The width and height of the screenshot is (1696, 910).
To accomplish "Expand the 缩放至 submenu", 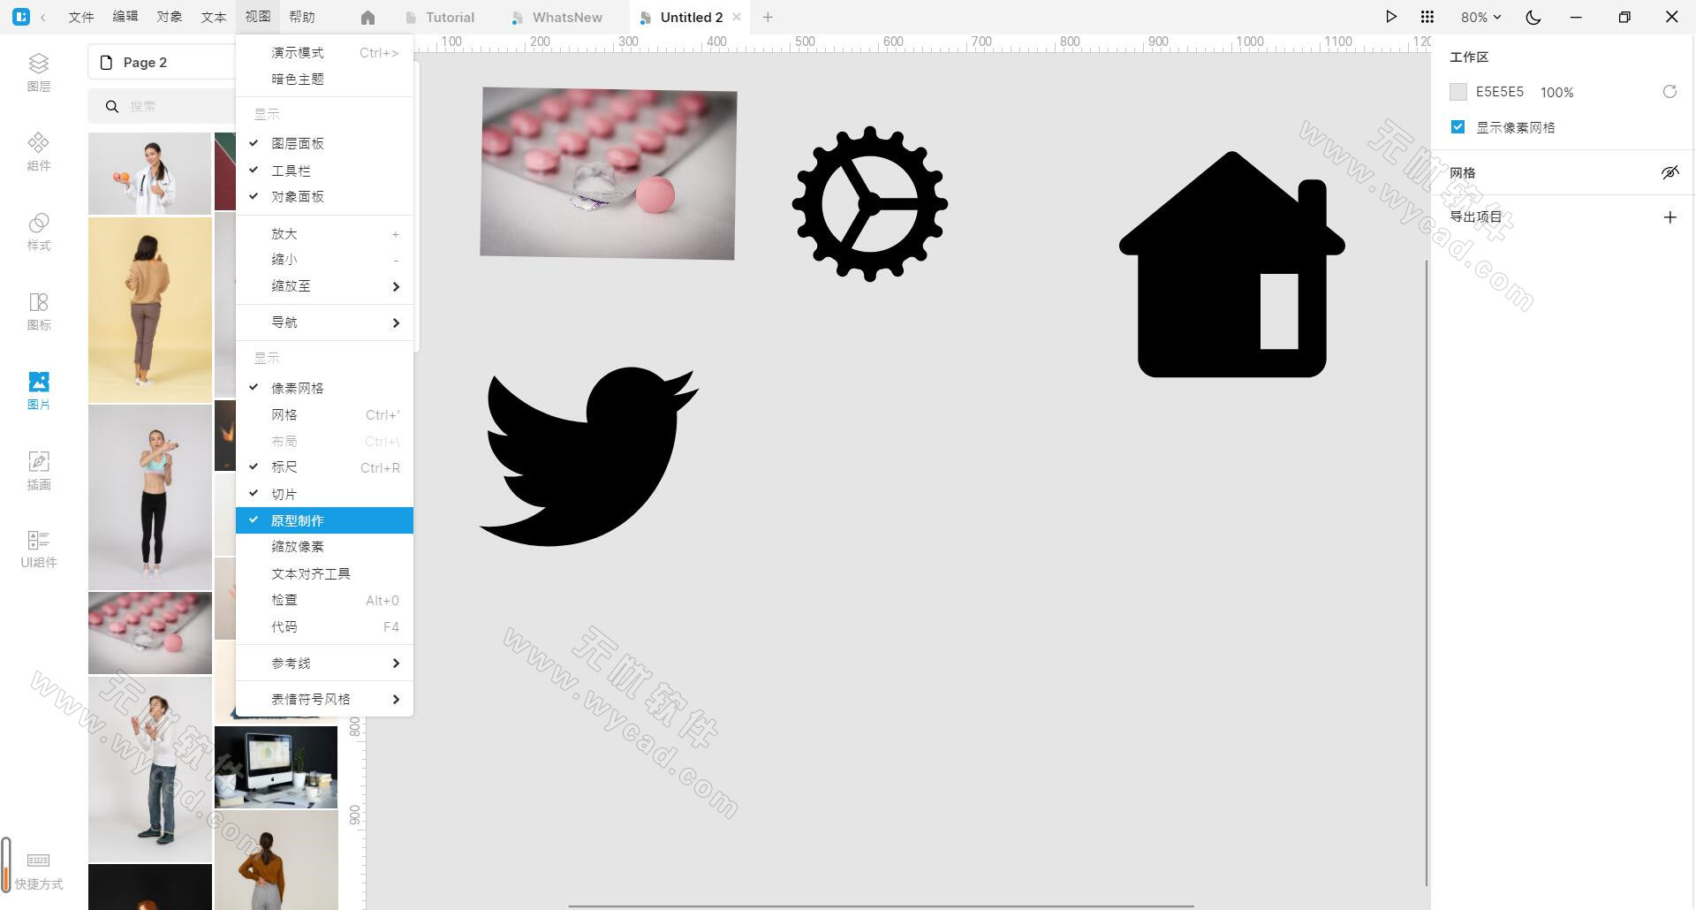I will pyautogui.click(x=291, y=285).
